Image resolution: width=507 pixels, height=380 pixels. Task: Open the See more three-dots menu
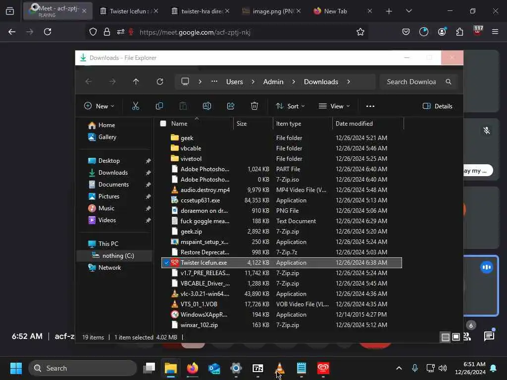(x=370, y=106)
